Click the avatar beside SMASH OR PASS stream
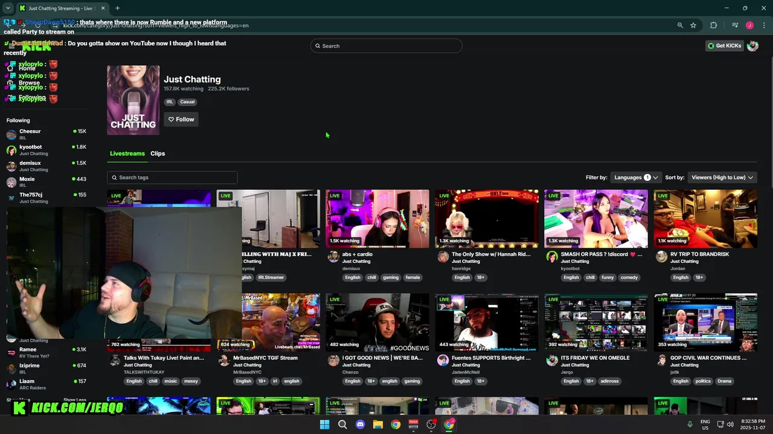The height and width of the screenshot is (434, 773). click(552, 257)
